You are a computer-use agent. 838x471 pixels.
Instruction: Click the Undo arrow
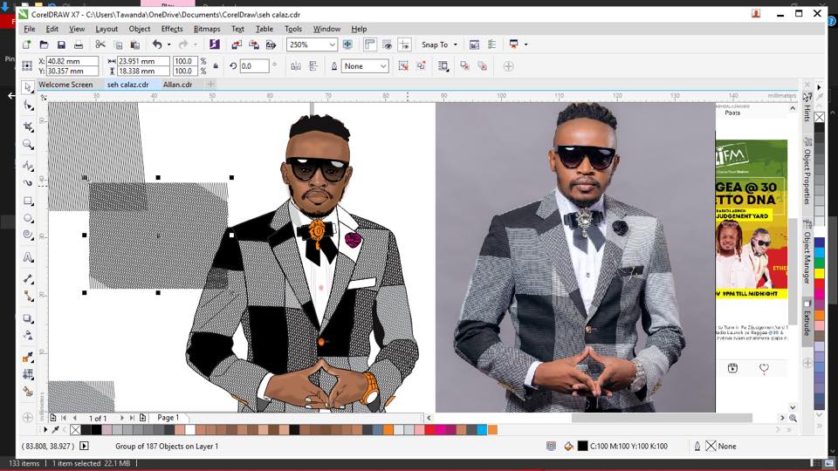157,44
